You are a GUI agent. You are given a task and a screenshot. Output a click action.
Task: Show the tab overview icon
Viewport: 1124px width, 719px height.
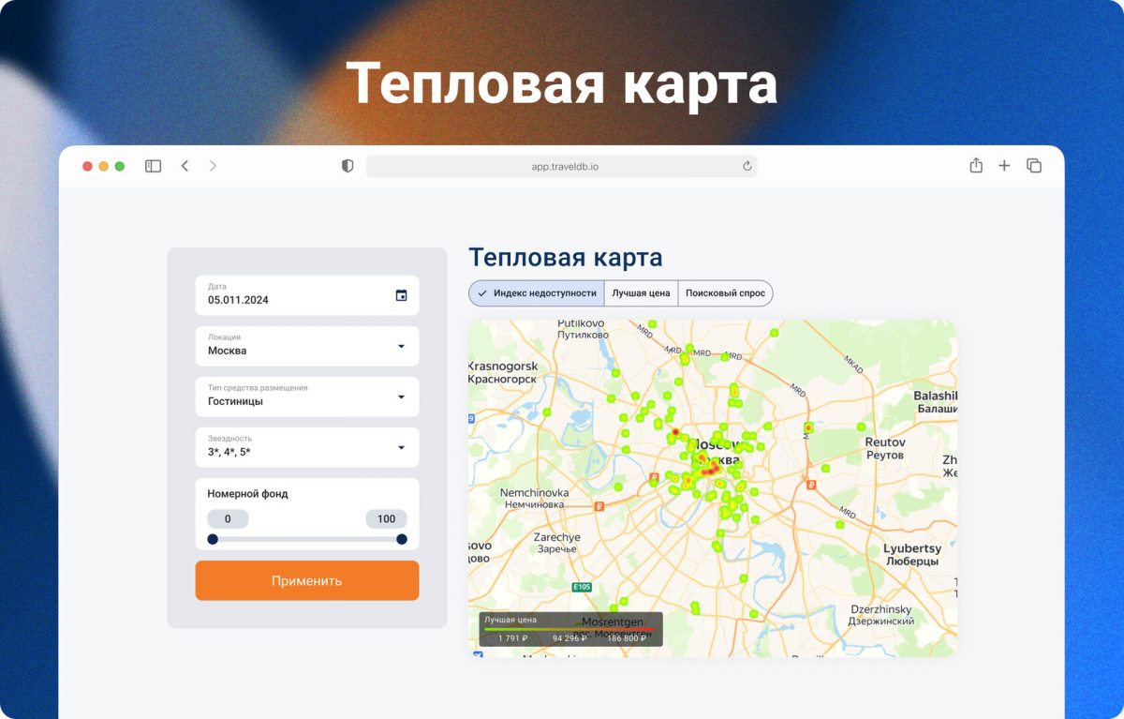pyautogui.click(x=1034, y=166)
